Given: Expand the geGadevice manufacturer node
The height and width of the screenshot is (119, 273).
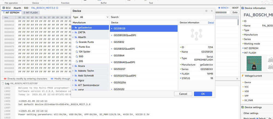Looking at the screenshot, I should (73, 27).
